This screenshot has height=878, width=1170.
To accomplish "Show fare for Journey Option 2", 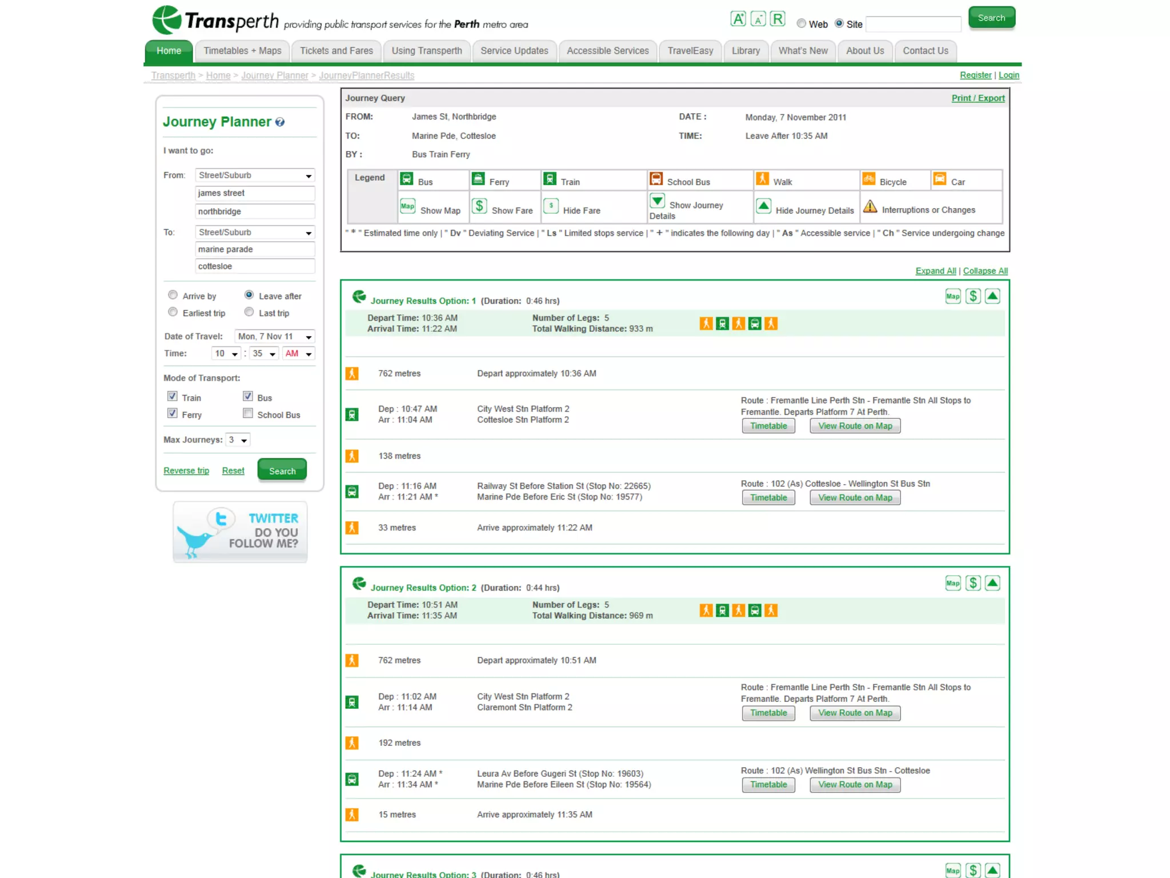I will pyautogui.click(x=973, y=583).
